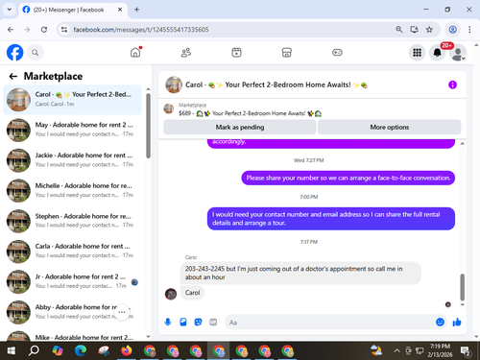Open Carla's Adorable home conversation
Image resolution: width=480 pixels, height=360 pixels.
pyautogui.click(x=72, y=252)
